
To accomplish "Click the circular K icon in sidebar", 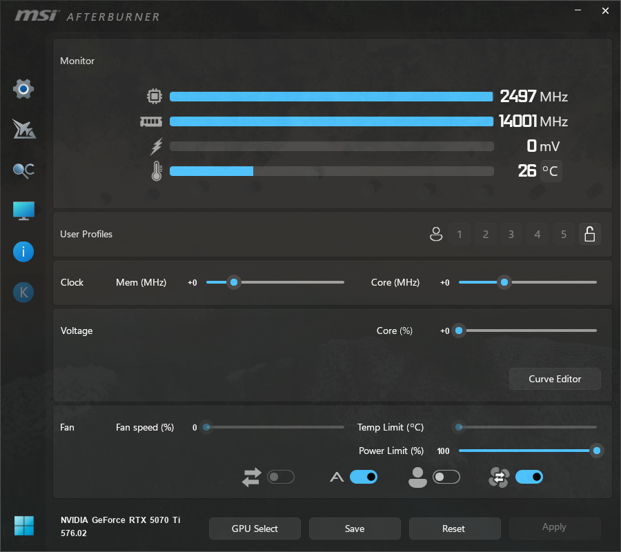I will pyautogui.click(x=23, y=293).
